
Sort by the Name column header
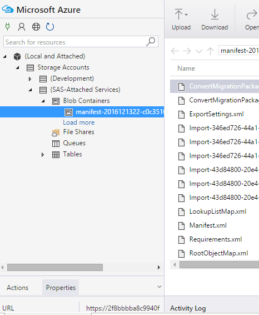(186, 68)
